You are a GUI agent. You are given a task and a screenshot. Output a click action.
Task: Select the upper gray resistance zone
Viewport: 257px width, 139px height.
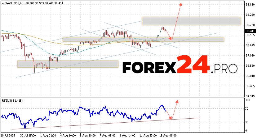tap(191, 21)
